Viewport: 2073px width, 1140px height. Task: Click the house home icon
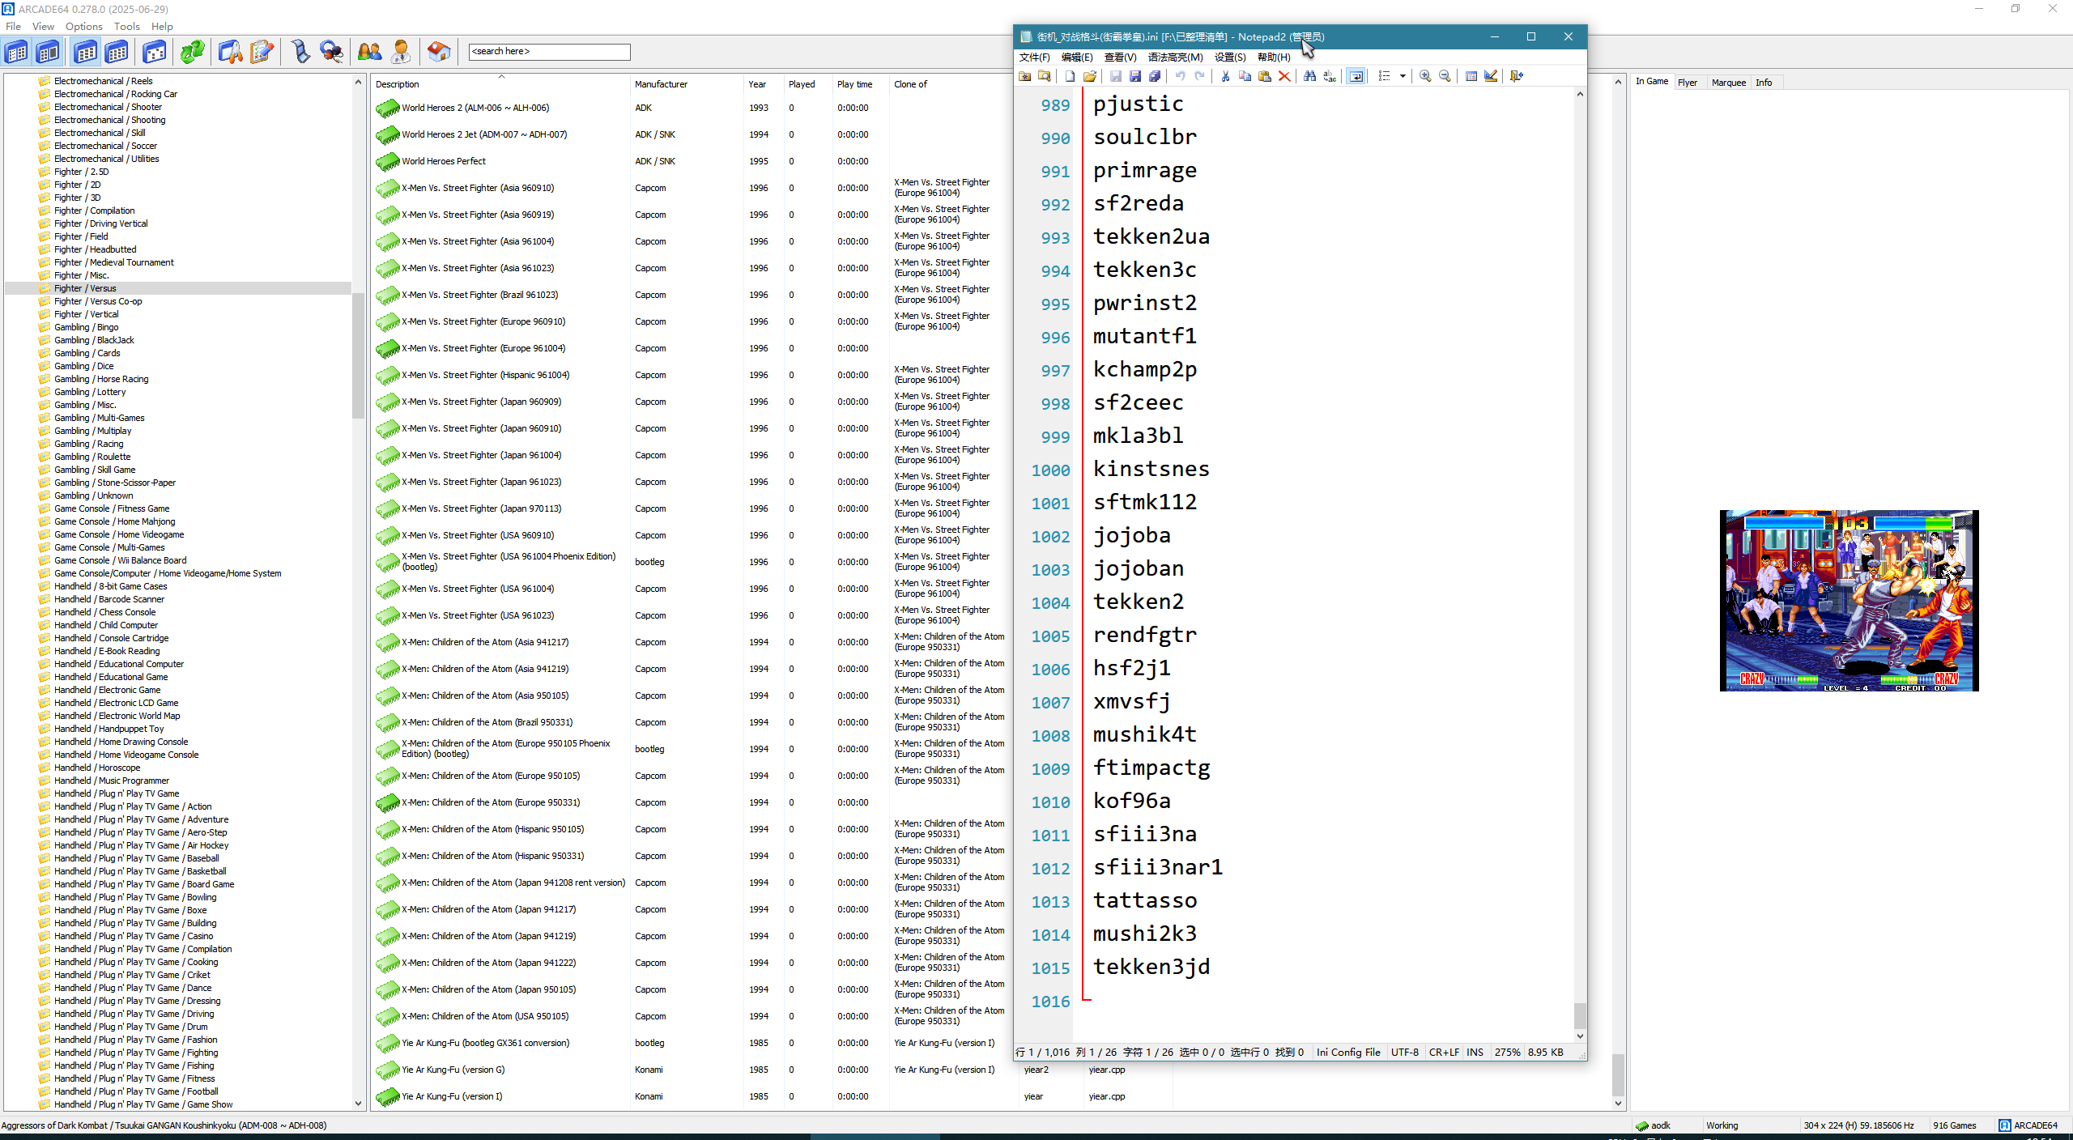coord(439,52)
